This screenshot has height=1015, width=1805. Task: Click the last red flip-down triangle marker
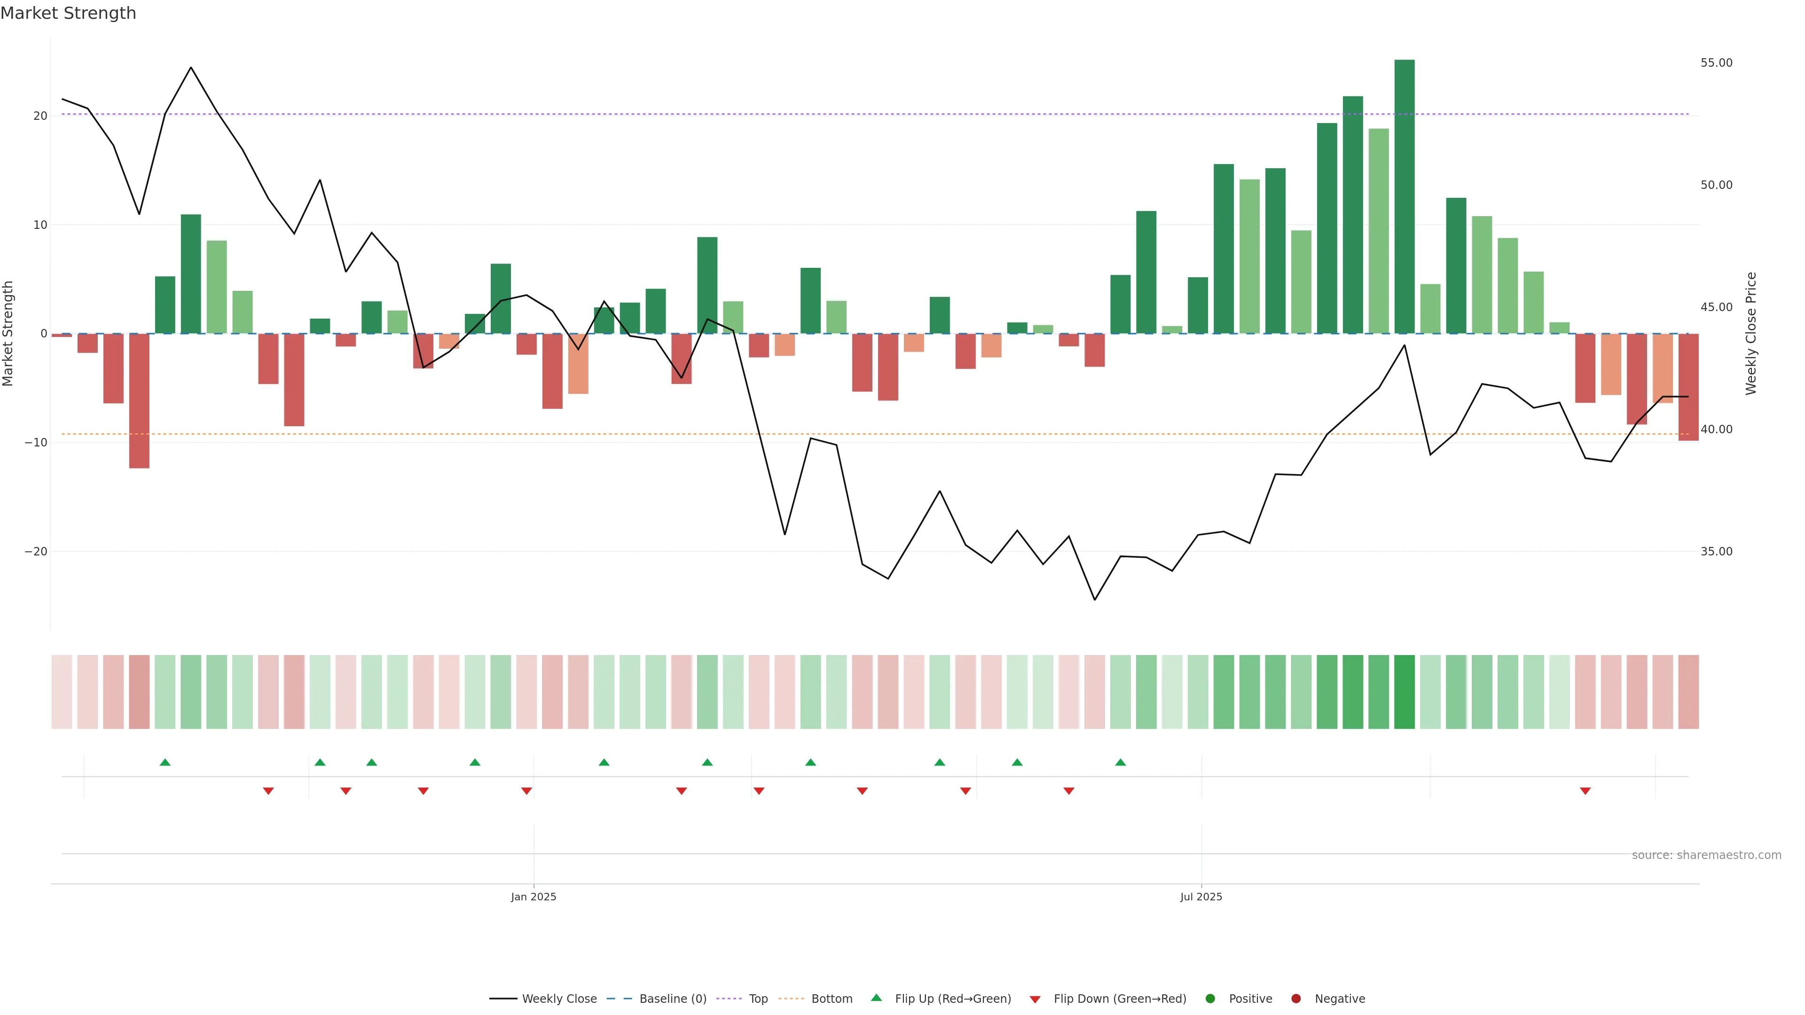[x=1585, y=791]
